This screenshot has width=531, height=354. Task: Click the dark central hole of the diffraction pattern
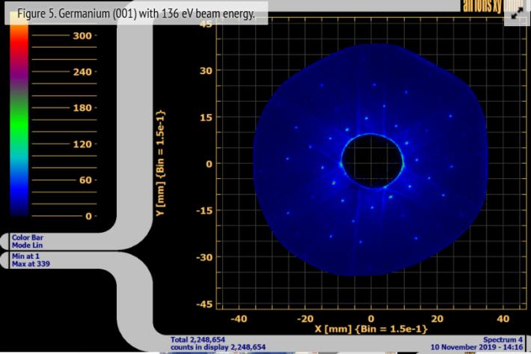click(372, 160)
